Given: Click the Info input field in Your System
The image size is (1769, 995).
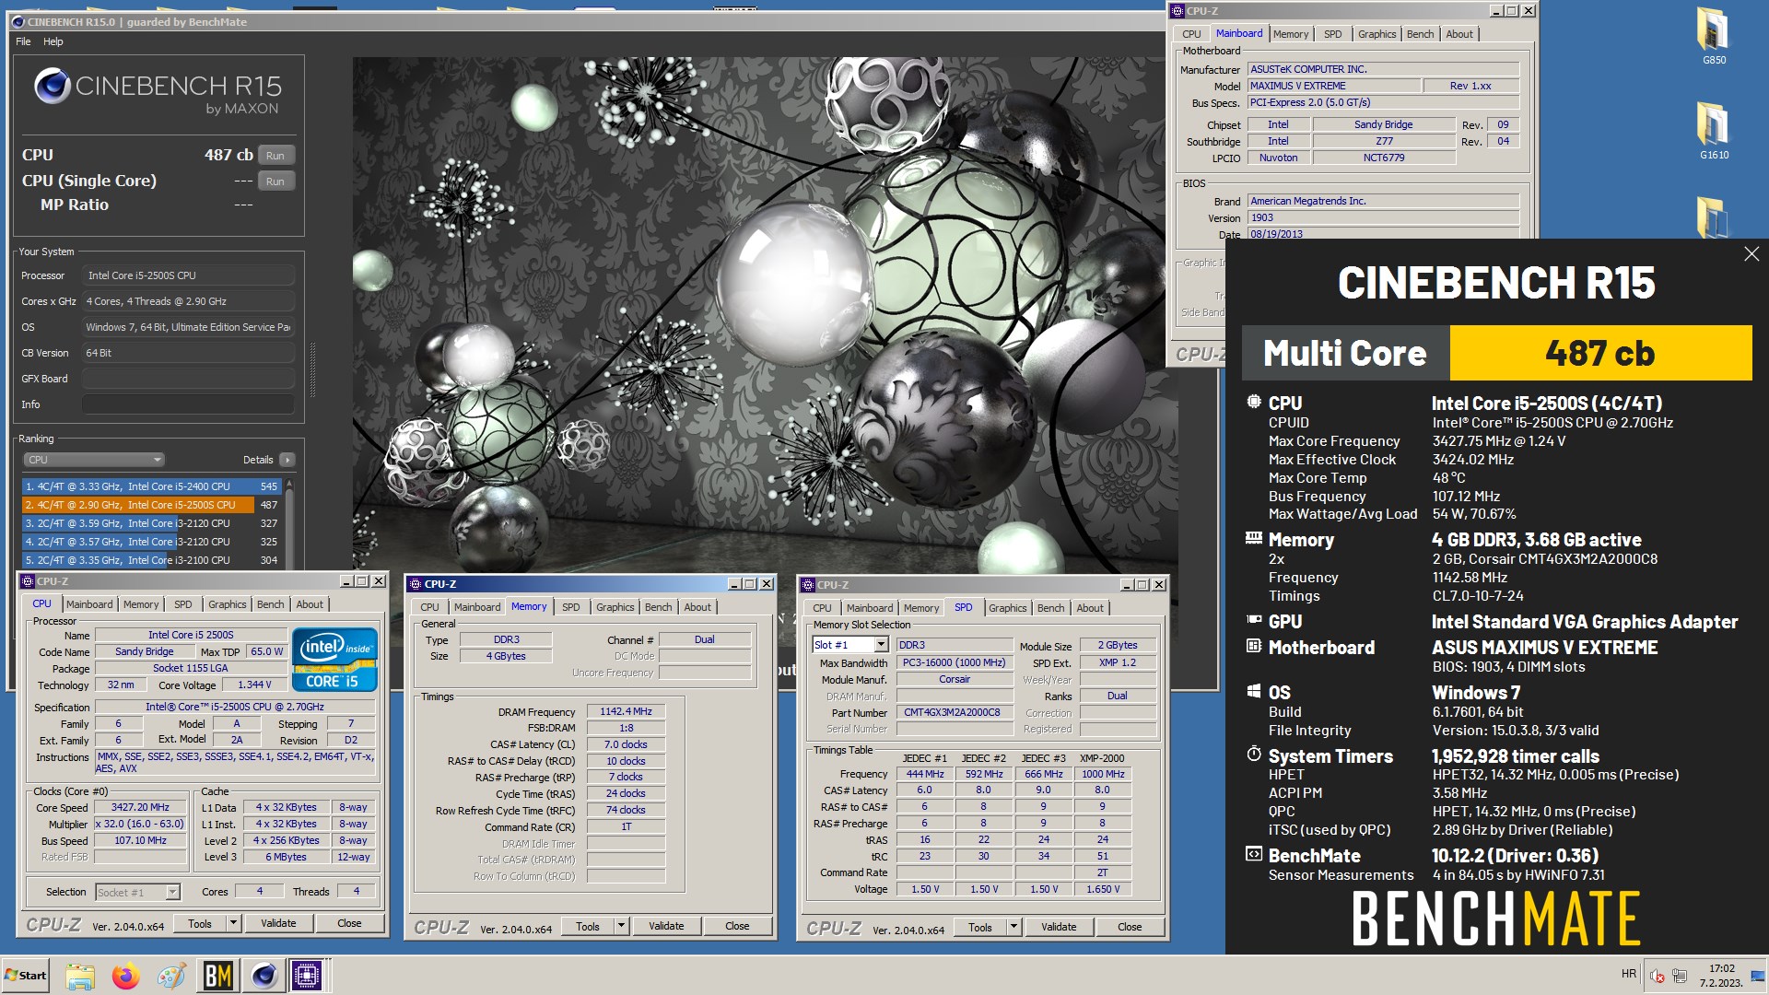Looking at the screenshot, I should tap(188, 404).
